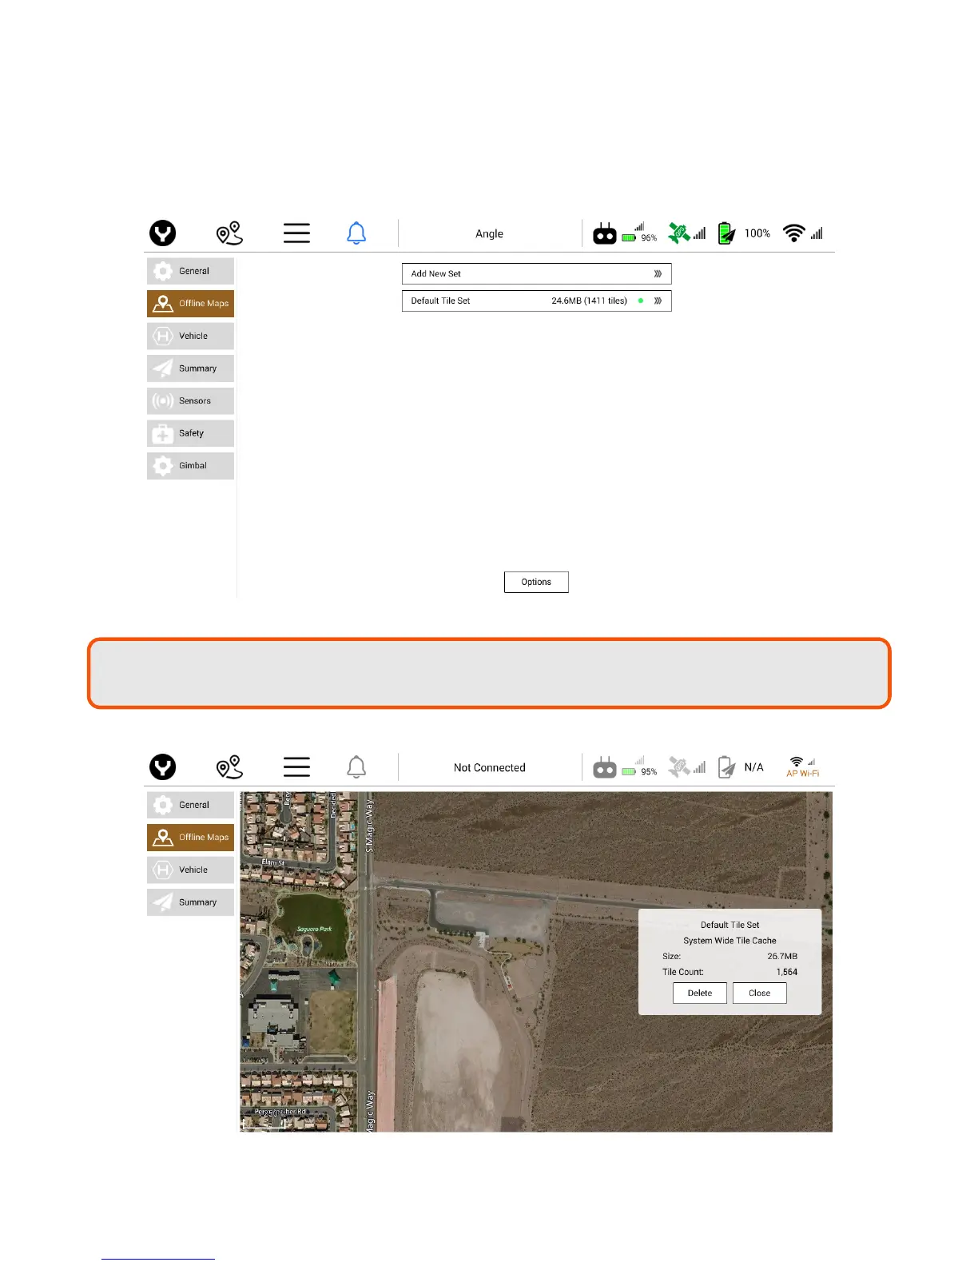This screenshot has height=1266, width=978.
Task: Click the Close button in tile set dialog
Action: point(760,993)
